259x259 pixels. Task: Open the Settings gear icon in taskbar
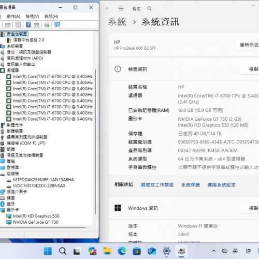click(x=167, y=251)
